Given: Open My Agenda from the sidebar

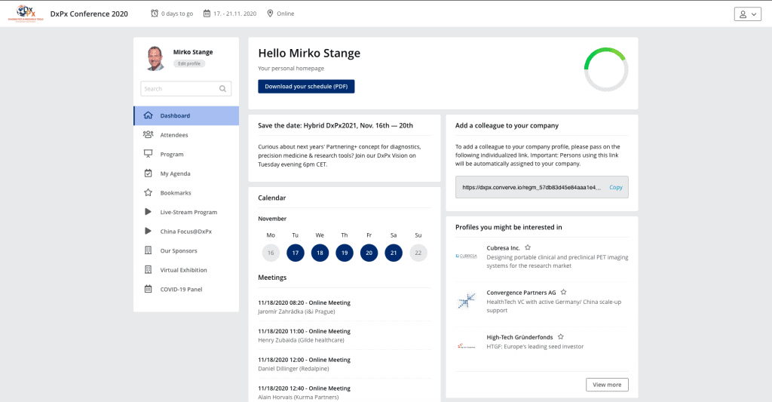Looking at the screenshot, I should point(175,173).
